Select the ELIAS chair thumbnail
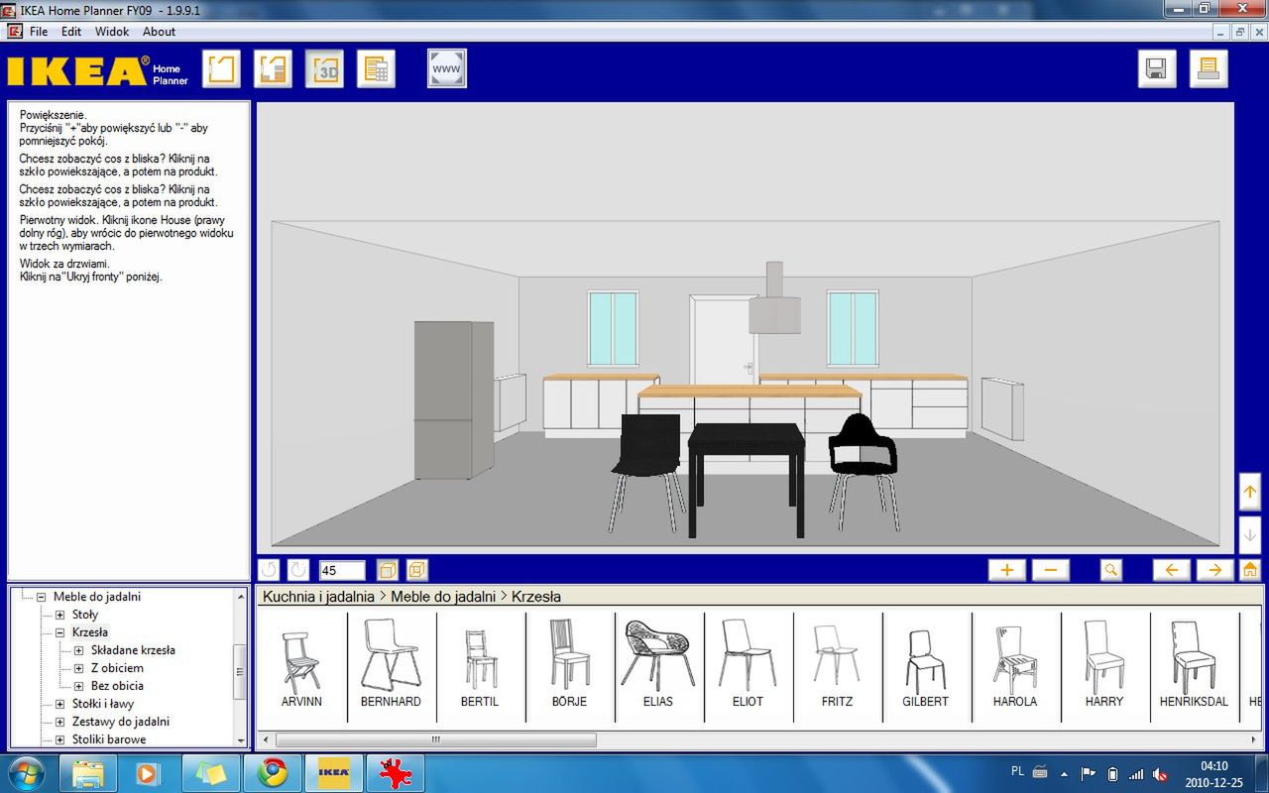The width and height of the screenshot is (1269, 793). (658, 668)
